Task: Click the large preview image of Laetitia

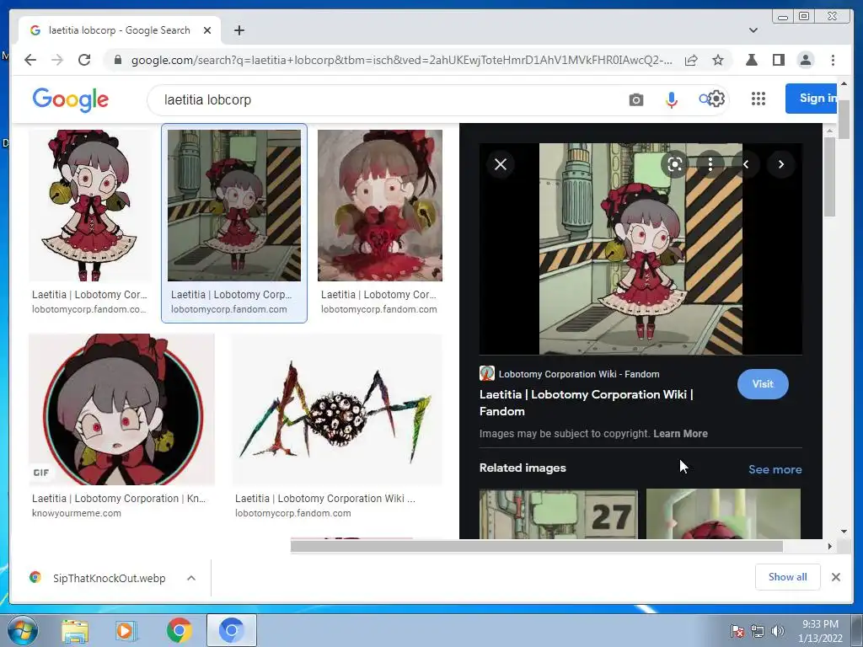Action: tap(641, 249)
